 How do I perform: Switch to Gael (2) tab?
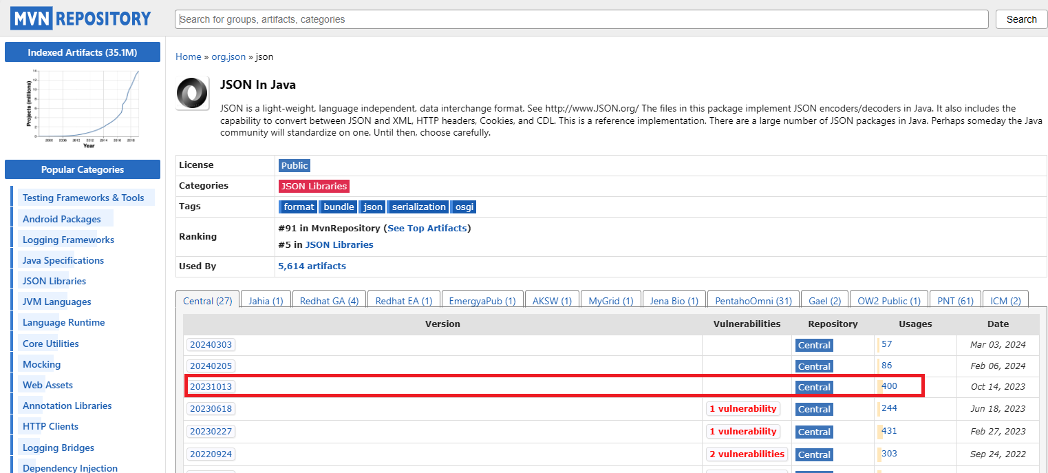(x=824, y=301)
